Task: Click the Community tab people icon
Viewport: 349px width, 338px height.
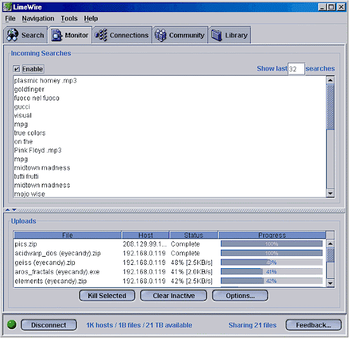Action: pos(161,35)
